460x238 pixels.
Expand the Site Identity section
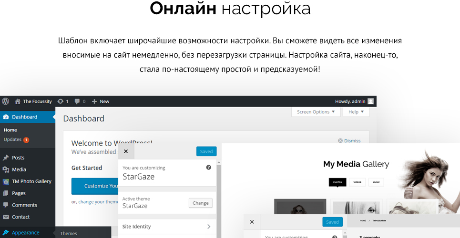167,226
